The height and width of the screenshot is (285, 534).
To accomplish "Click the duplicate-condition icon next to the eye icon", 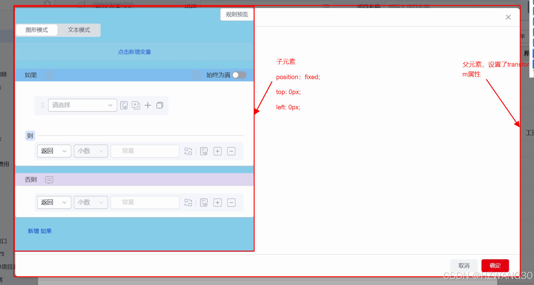I will click(x=136, y=105).
